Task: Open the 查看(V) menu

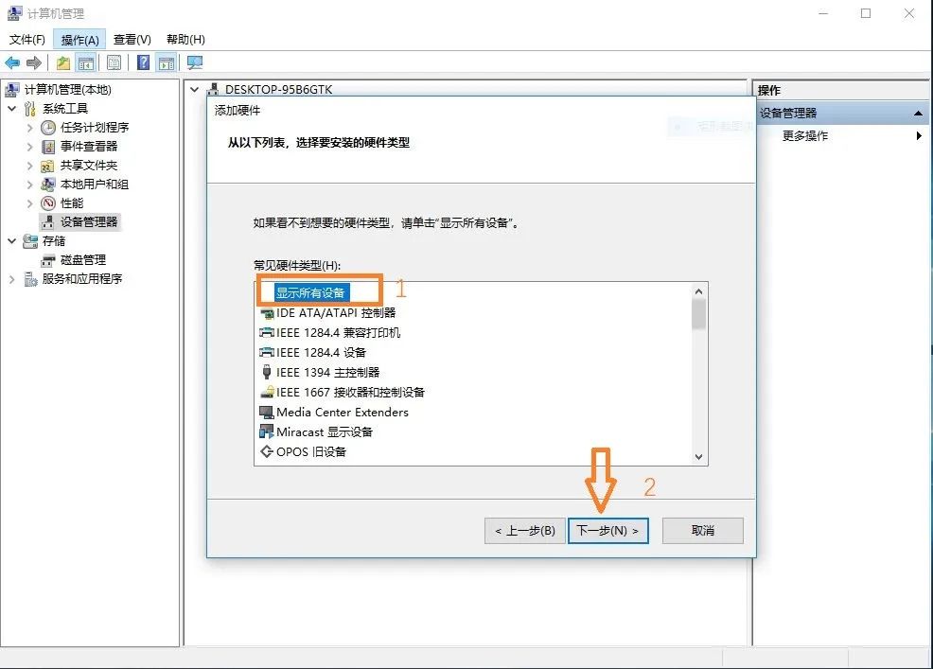Action: tap(132, 40)
